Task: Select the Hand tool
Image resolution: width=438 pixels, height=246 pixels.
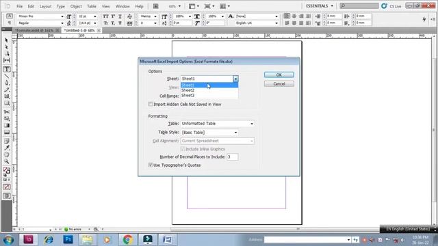Action: click(x=7, y=154)
